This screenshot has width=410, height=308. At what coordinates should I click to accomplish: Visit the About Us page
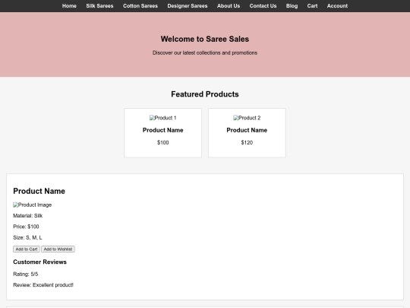tap(229, 6)
